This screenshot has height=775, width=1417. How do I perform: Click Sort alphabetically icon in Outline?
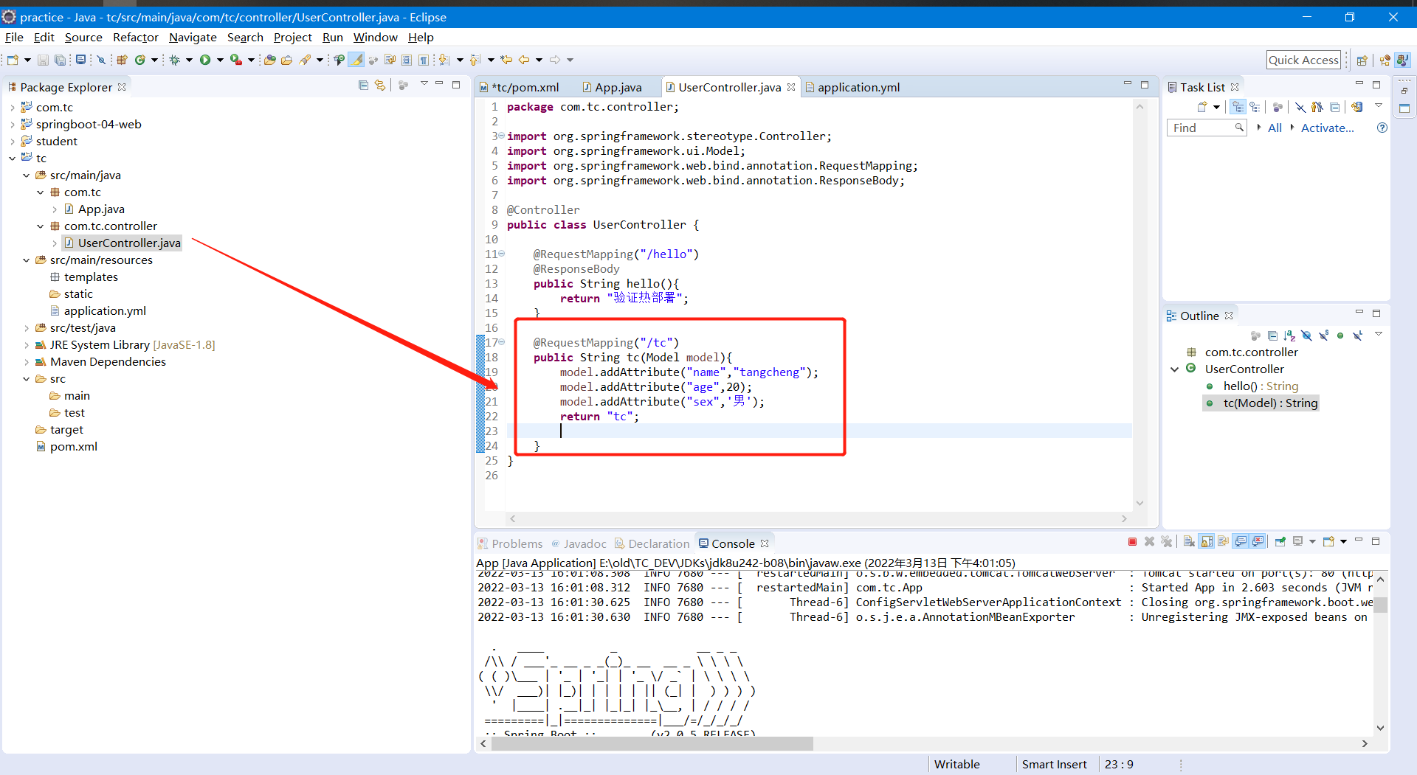point(1289,336)
